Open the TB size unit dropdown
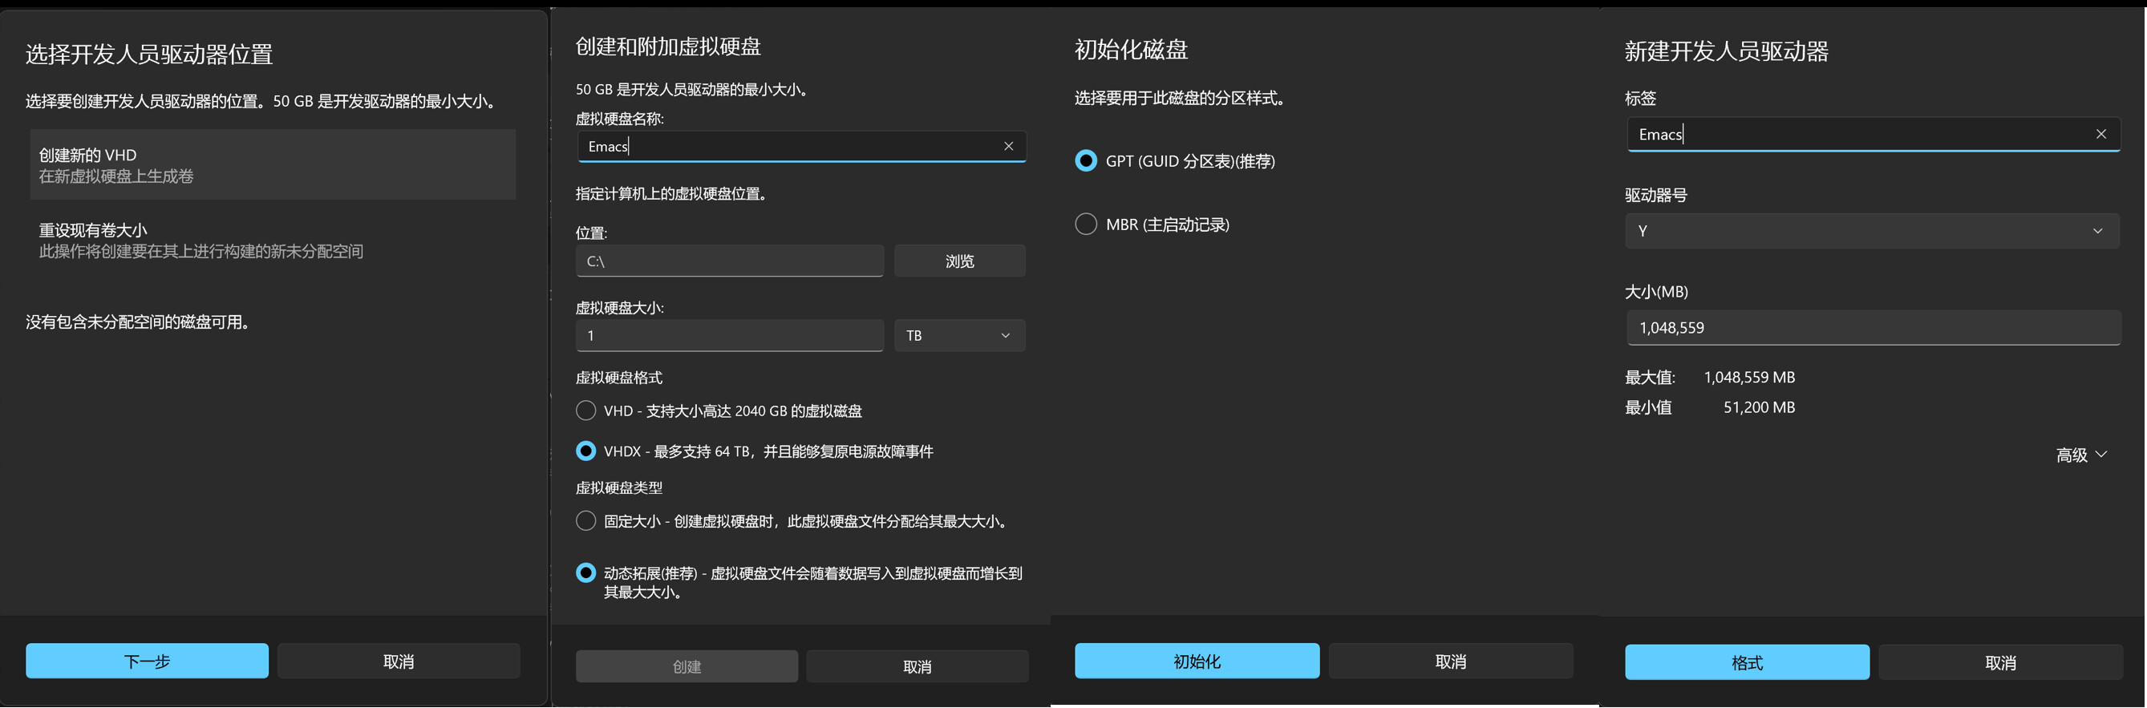This screenshot has width=2147, height=708. pyautogui.click(x=959, y=336)
